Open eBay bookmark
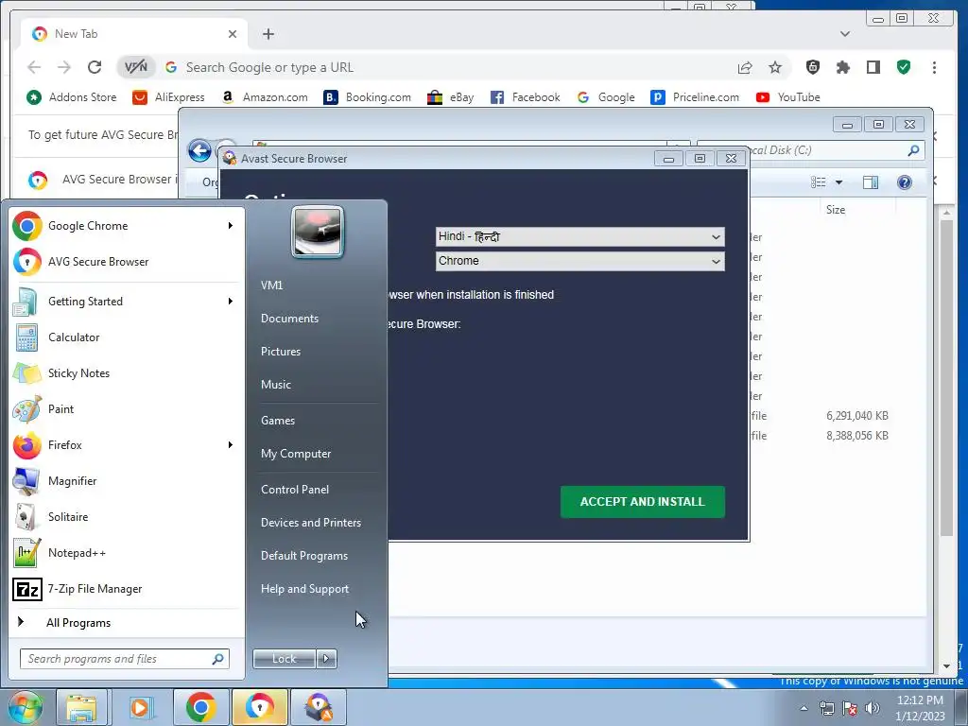This screenshot has width=968, height=726. pos(451,97)
